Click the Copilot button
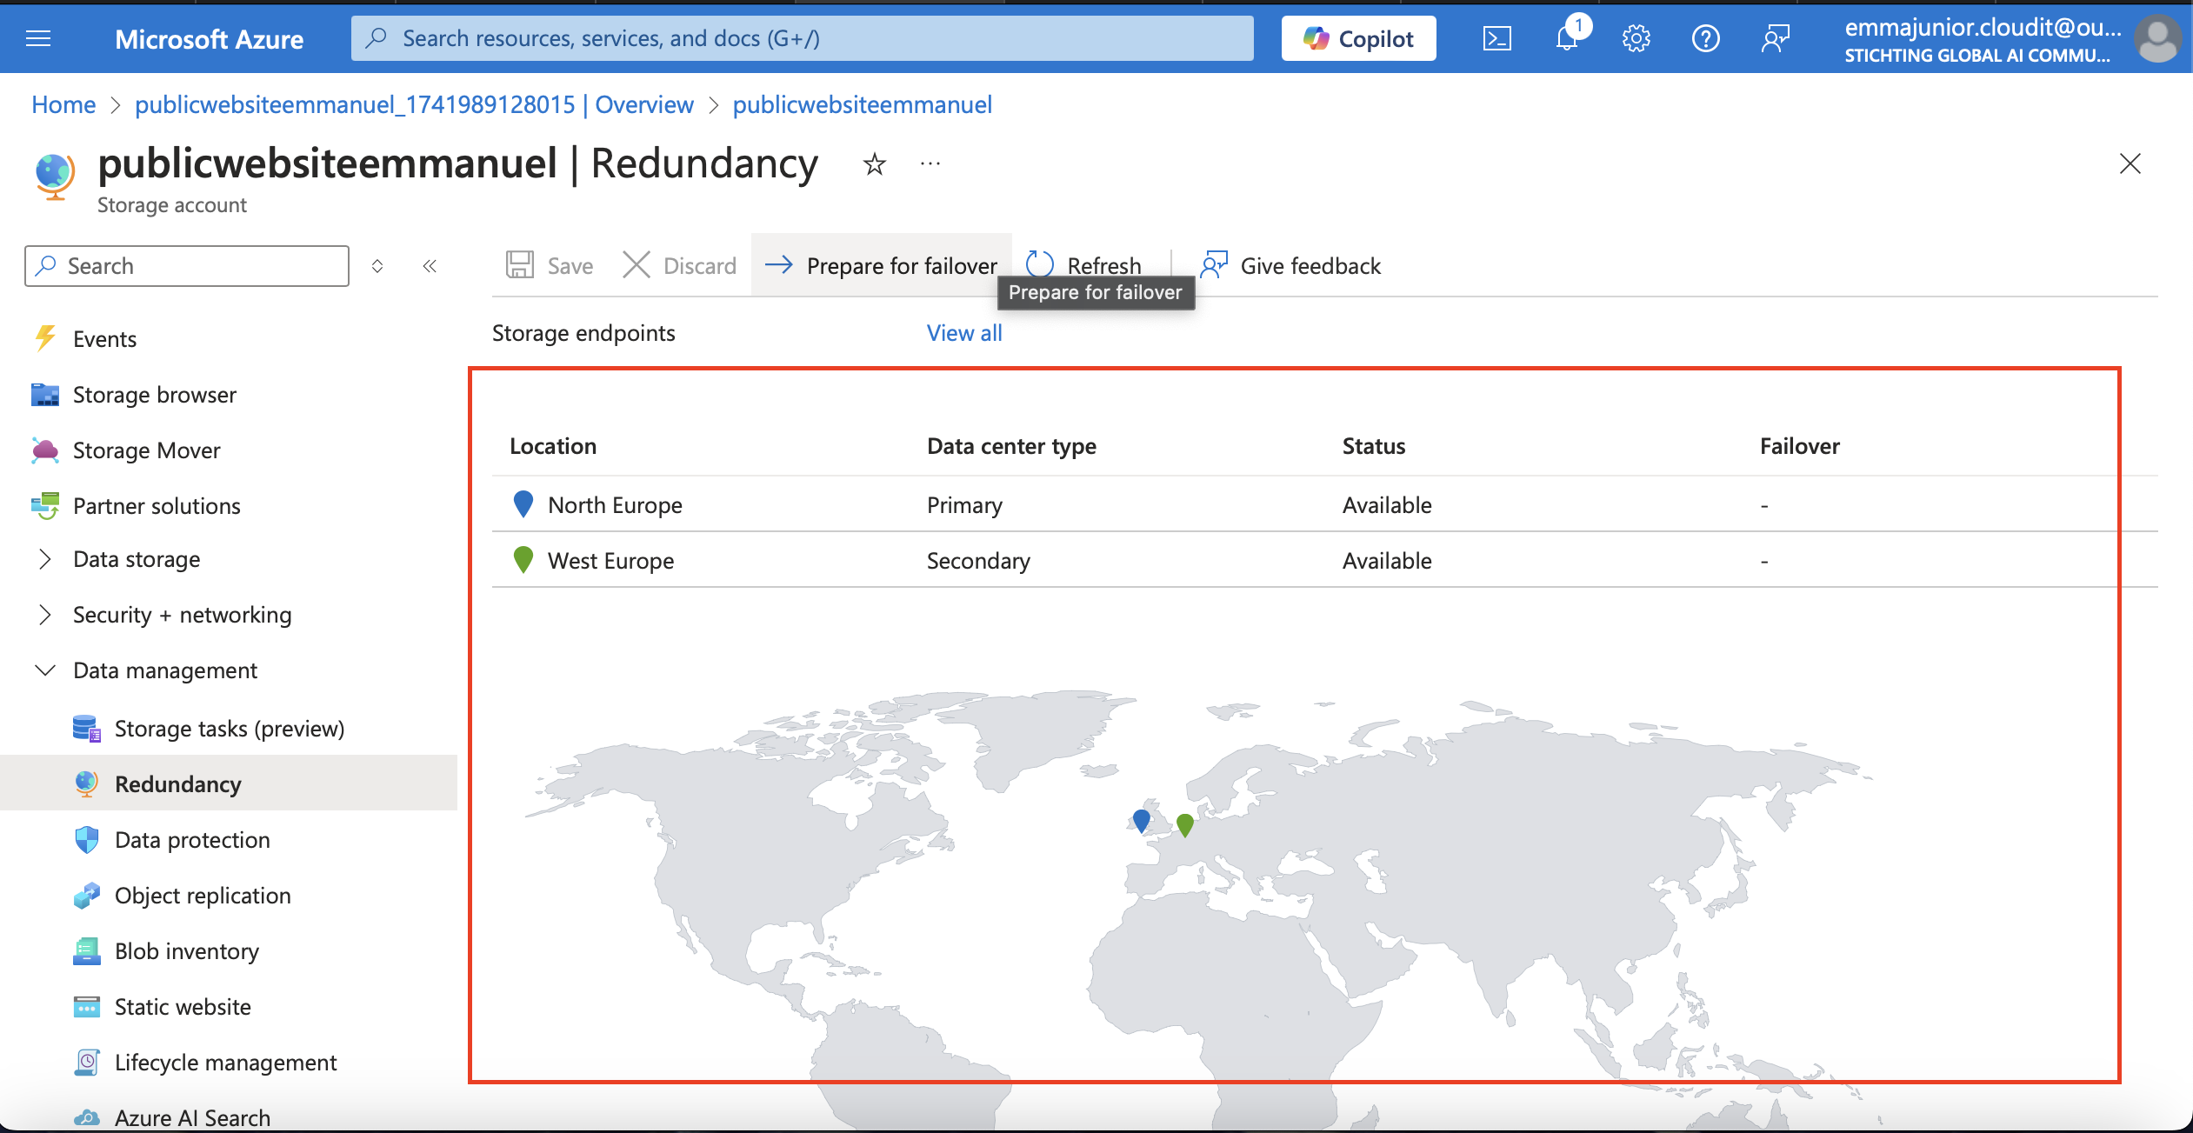Image resolution: width=2193 pixels, height=1133 pixels. click(x=1358, y=38)
